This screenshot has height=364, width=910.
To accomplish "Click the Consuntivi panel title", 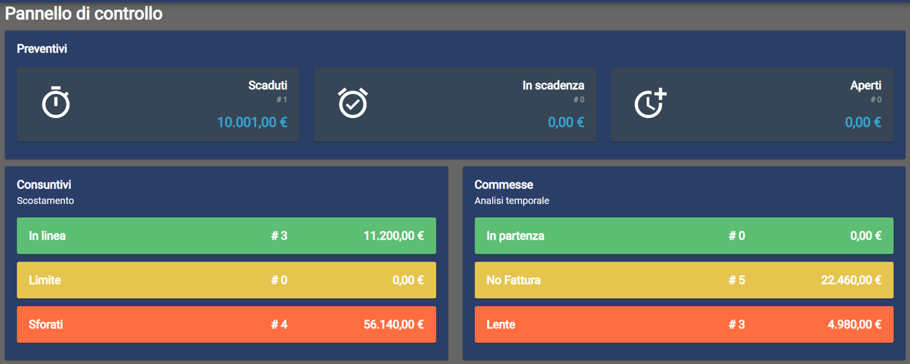I will pyautogui.click(x=44, y=185).
